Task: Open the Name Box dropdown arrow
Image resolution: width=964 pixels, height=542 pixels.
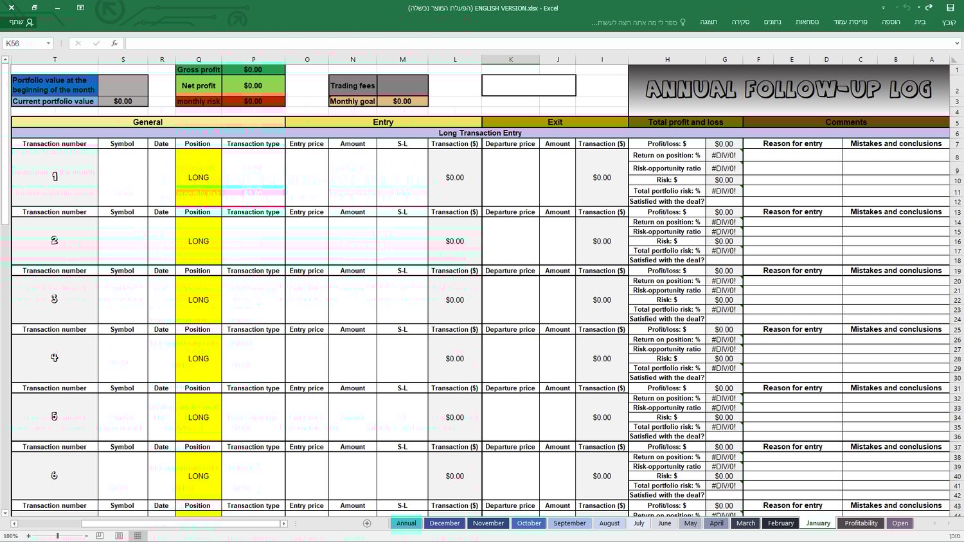Action: [x=48, y=43]
